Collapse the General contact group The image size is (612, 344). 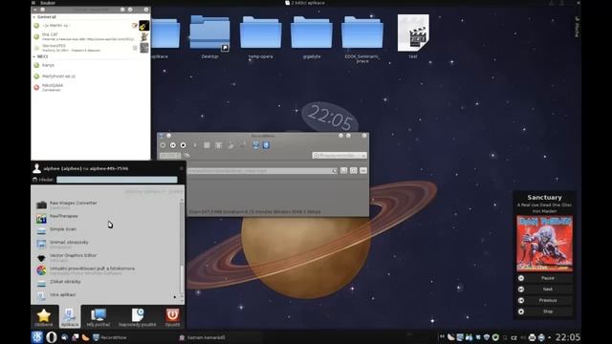(34, 17)
